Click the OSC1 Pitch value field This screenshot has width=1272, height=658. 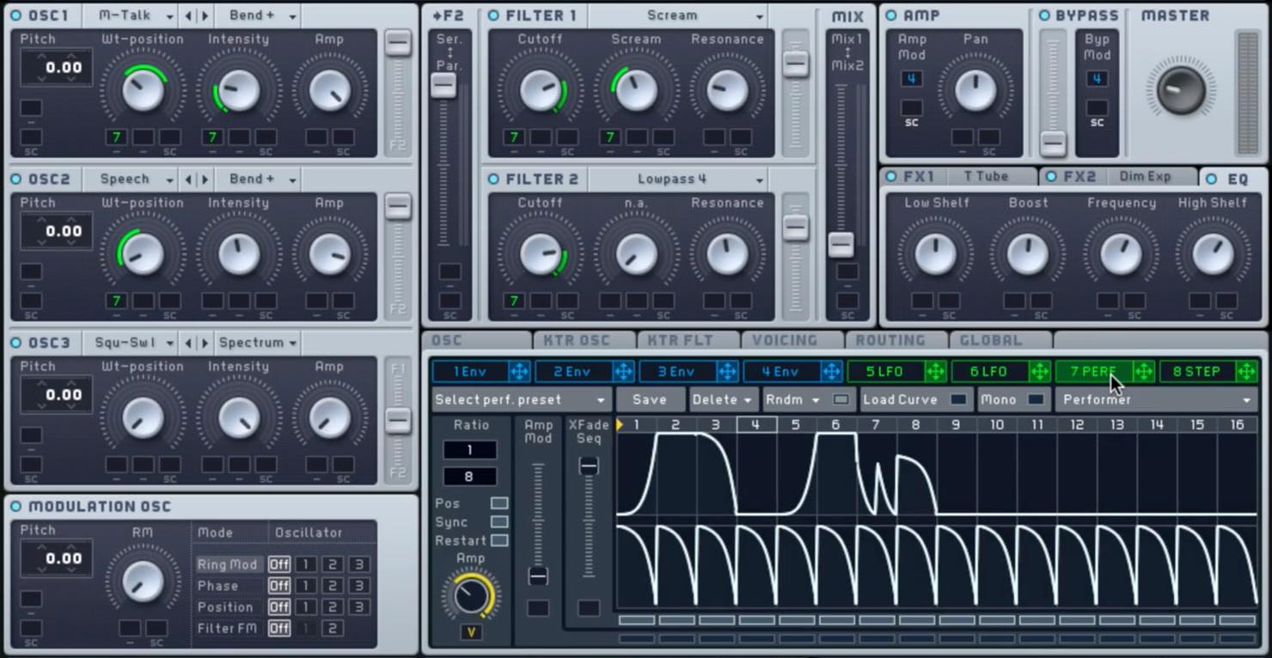(57, 68)
